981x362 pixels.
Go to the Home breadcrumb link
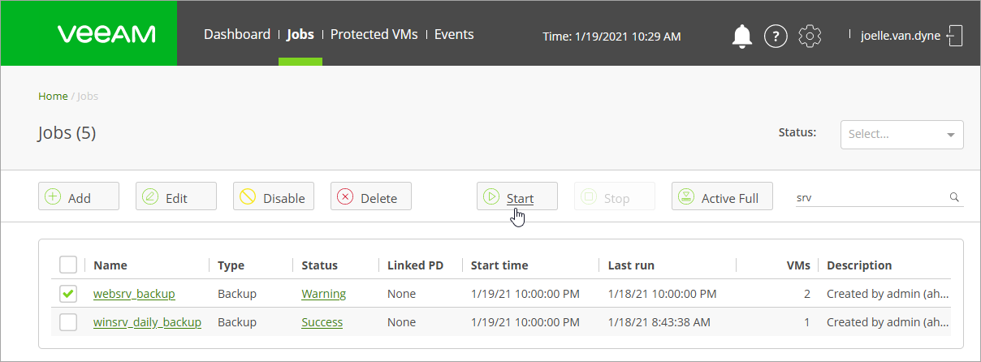(x=53, y=96)
